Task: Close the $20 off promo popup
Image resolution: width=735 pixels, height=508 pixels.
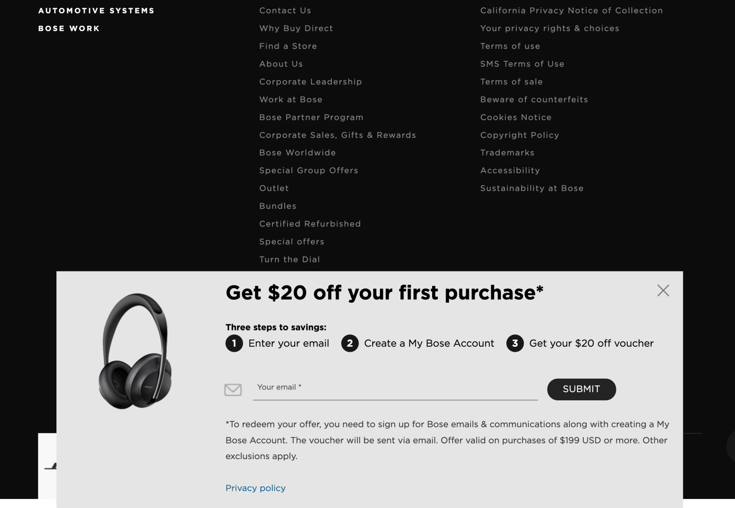Action: [663, 291]
